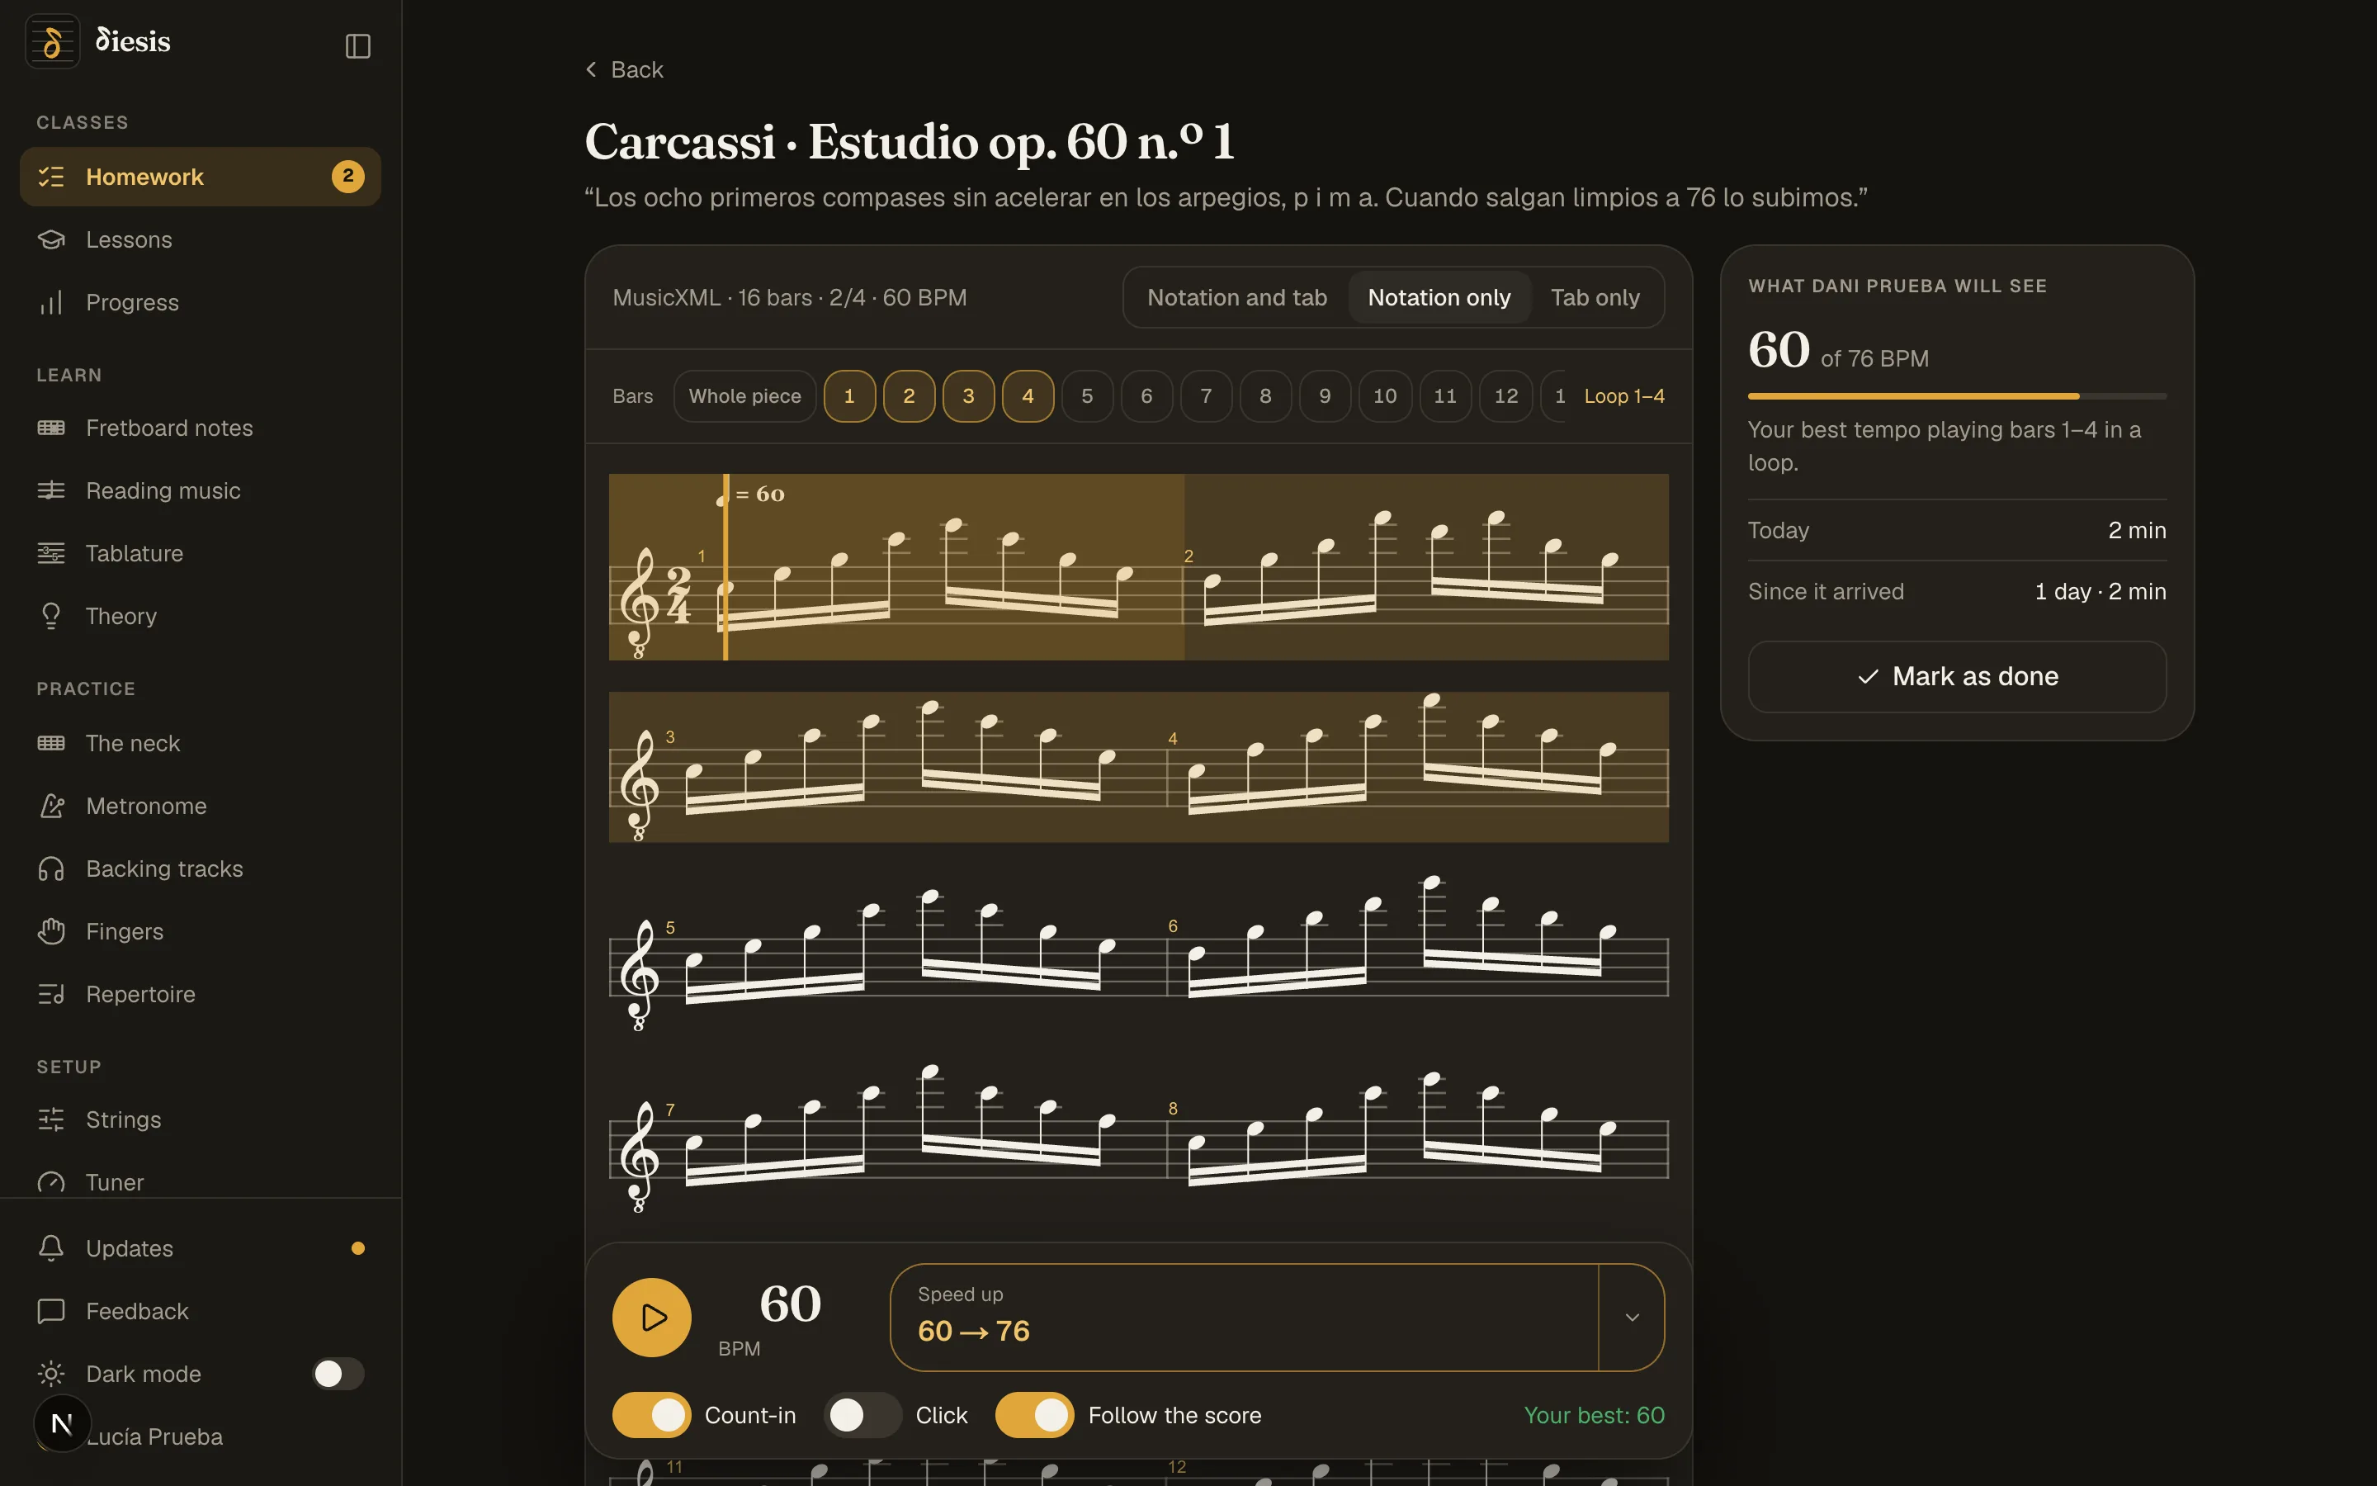Screen dimensions: 2377x1486
Task: Start playback with play button
Action: coord(652,1317)
